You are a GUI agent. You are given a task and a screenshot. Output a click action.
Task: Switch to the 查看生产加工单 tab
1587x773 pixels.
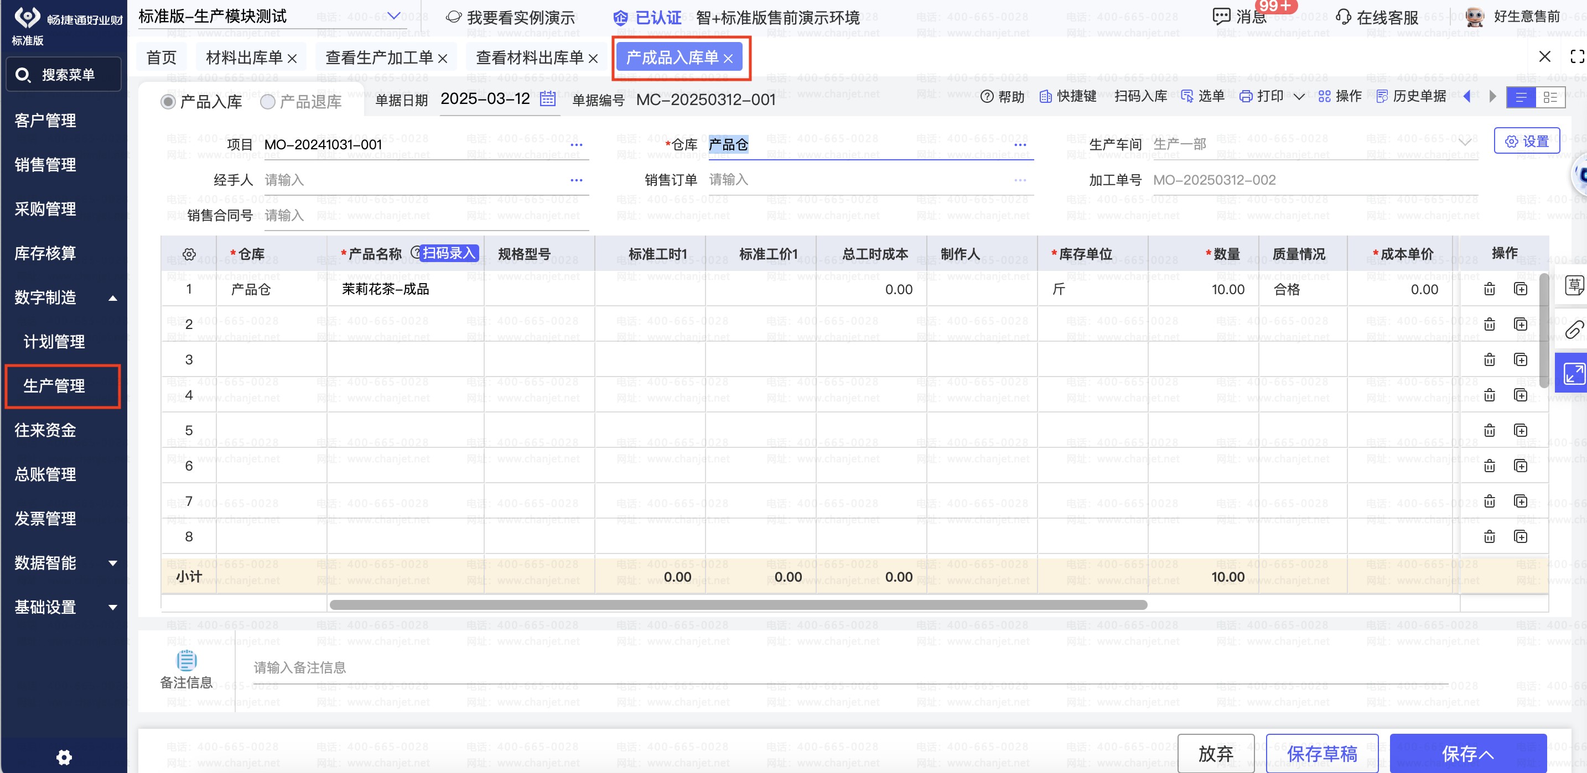point(379,58)
